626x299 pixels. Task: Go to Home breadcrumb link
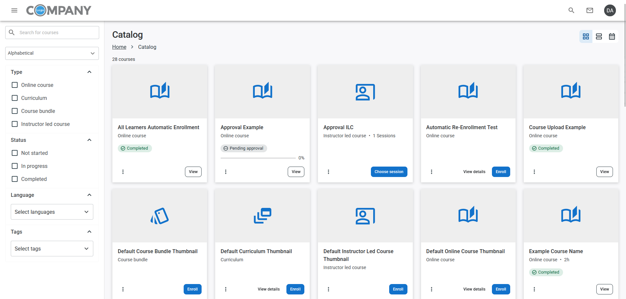(x=119, y=47)
